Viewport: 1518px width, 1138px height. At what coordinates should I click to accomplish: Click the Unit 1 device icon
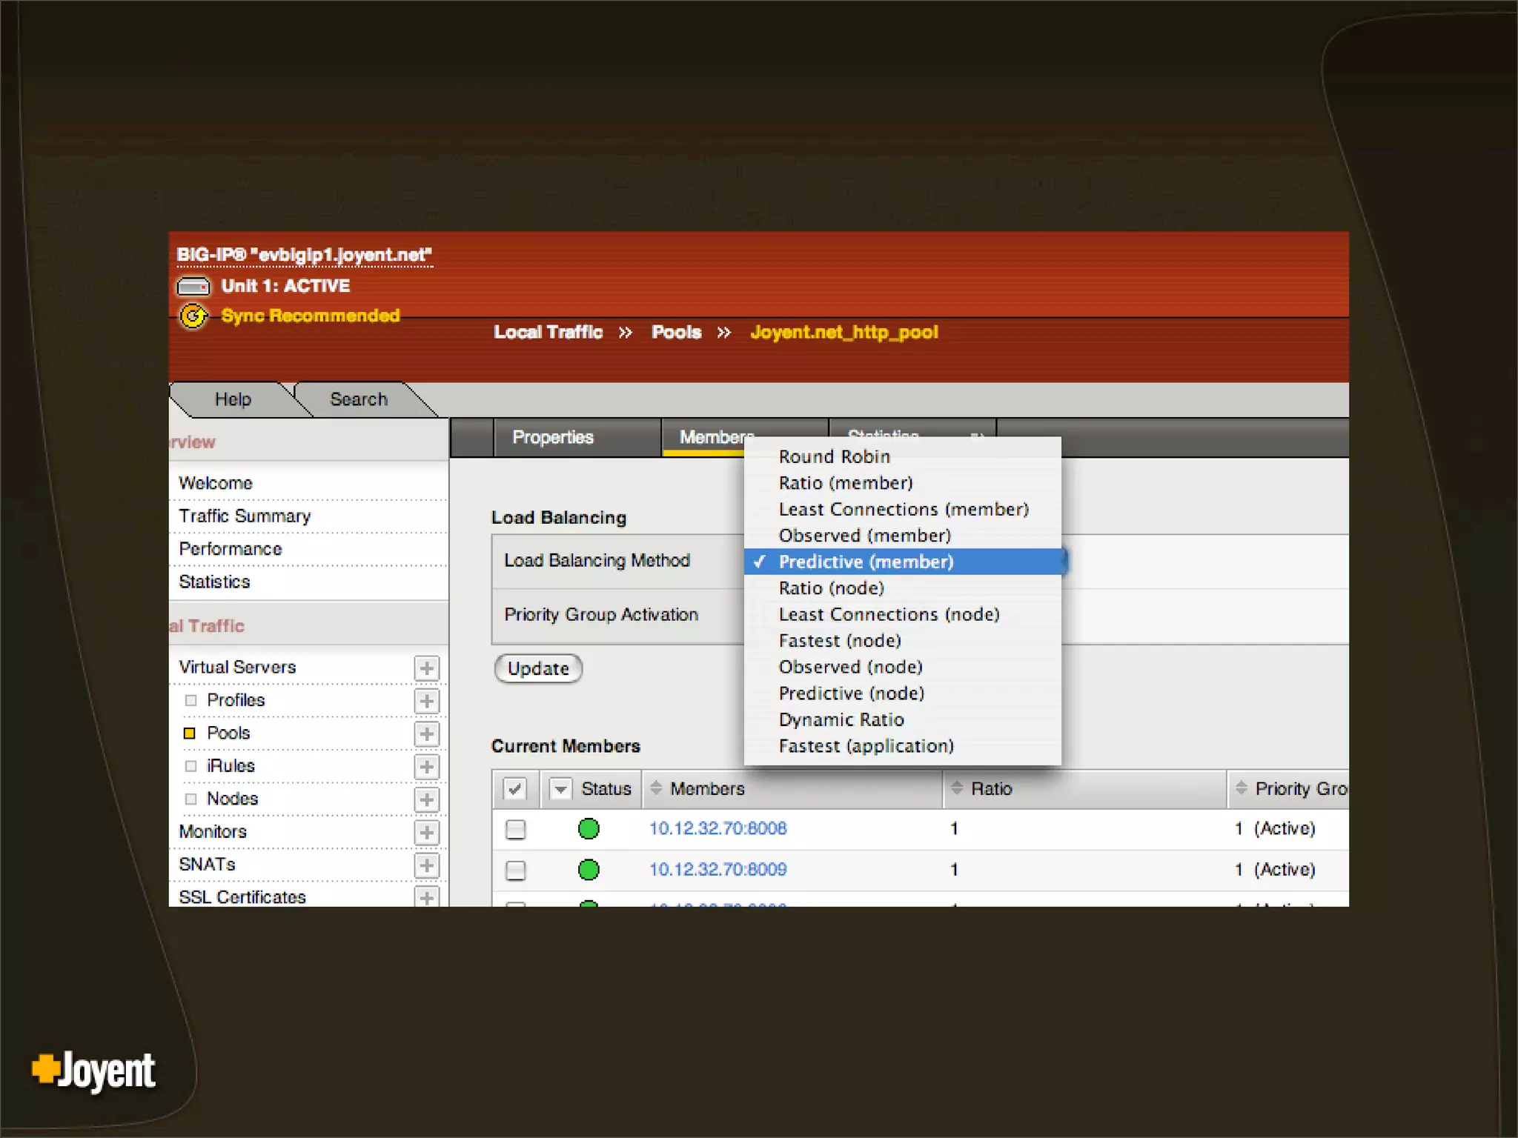point(193,286)
